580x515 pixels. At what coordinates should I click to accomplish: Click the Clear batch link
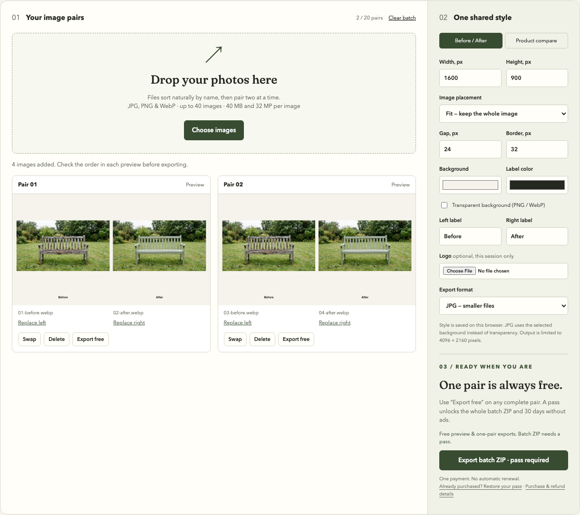(x=402, y=18)
